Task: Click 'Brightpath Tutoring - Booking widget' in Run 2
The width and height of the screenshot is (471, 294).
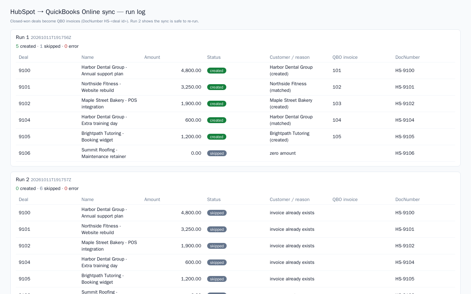Action: (x=103, y=279)
